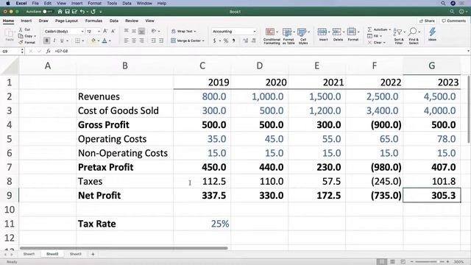Screen dimensions: 471x265
Task: Click the font color A swatch
Action: pyautogui.click(x=105, y=40)
